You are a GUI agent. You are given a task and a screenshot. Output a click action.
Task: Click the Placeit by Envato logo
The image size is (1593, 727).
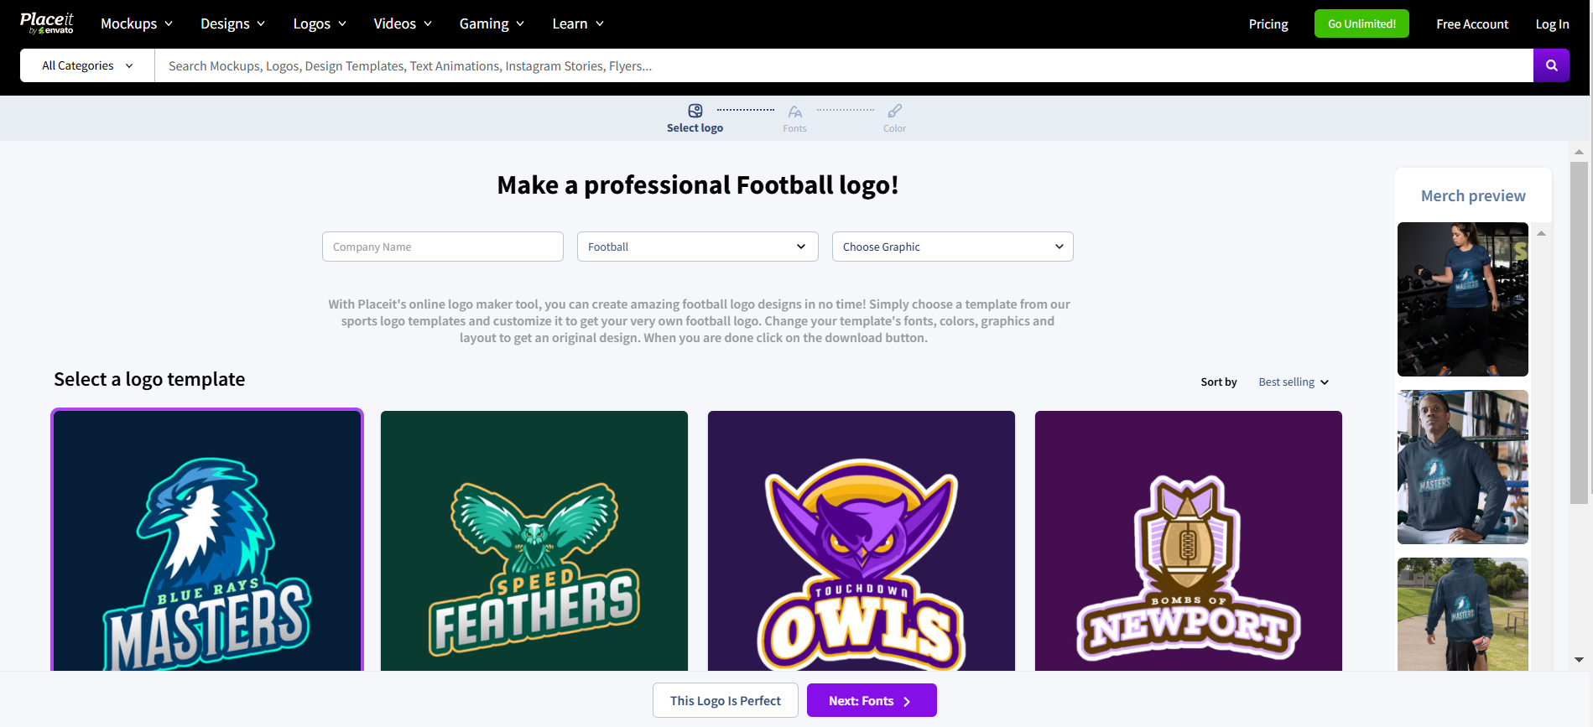click(x=47, y=23)
